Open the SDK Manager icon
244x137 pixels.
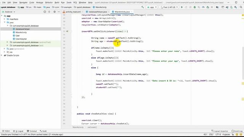[x=236, y=7]
